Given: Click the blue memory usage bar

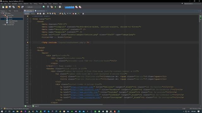Looking at the screenshot, I should click(69, 7).
